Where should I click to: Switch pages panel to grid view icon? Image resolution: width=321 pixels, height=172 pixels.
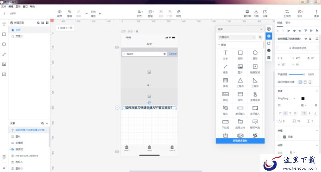[47, 23]
